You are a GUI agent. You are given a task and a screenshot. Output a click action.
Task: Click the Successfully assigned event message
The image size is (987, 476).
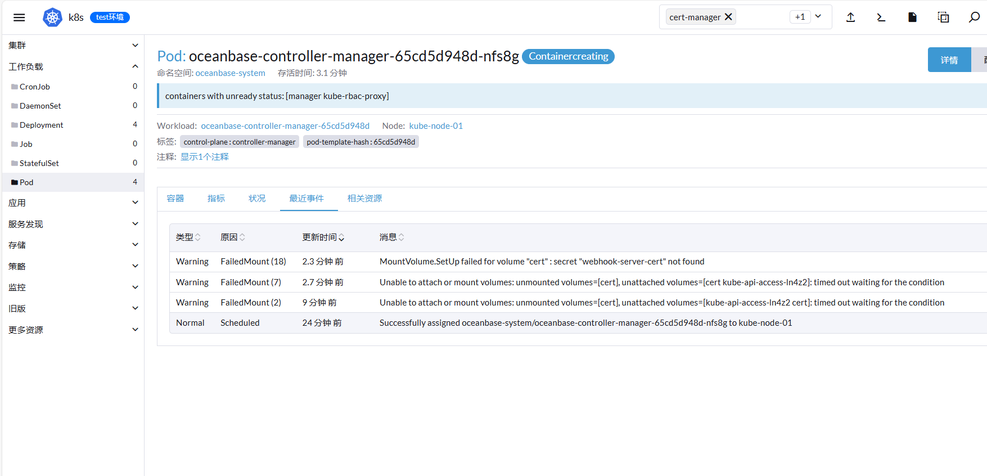(585, 323)
